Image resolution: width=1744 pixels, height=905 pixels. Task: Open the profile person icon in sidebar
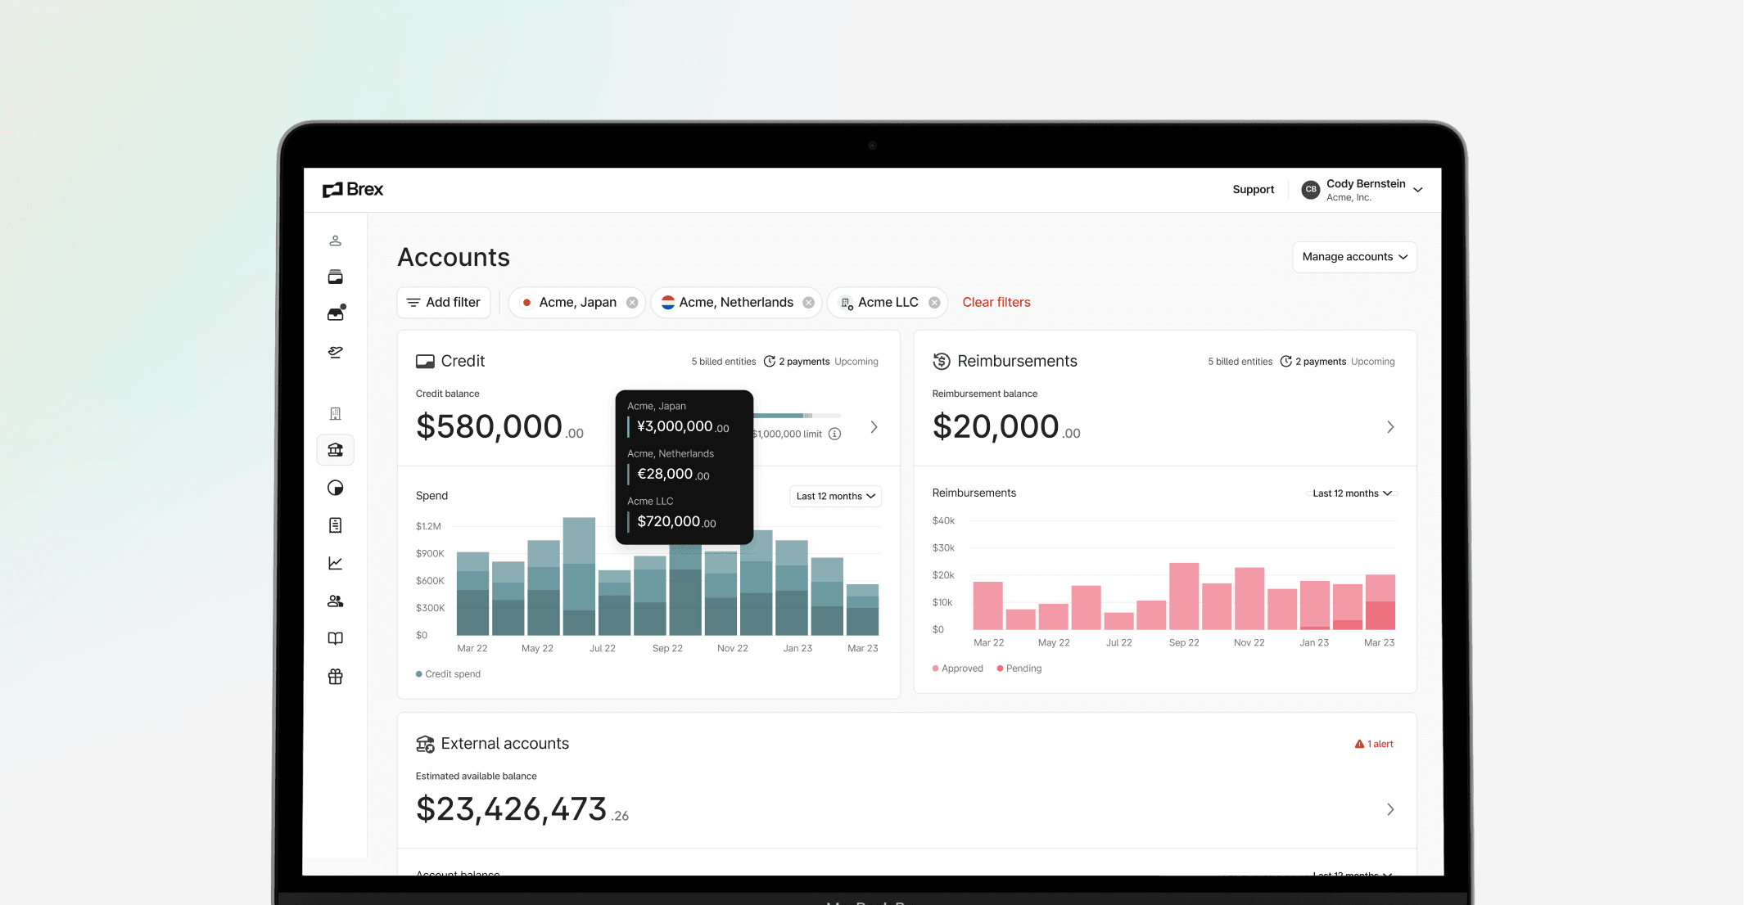point(335,241)
